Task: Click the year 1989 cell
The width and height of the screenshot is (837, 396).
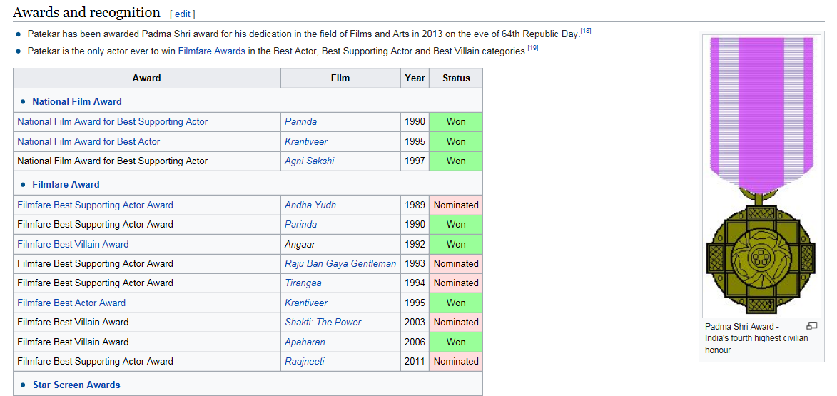Action: coord(415,205)
